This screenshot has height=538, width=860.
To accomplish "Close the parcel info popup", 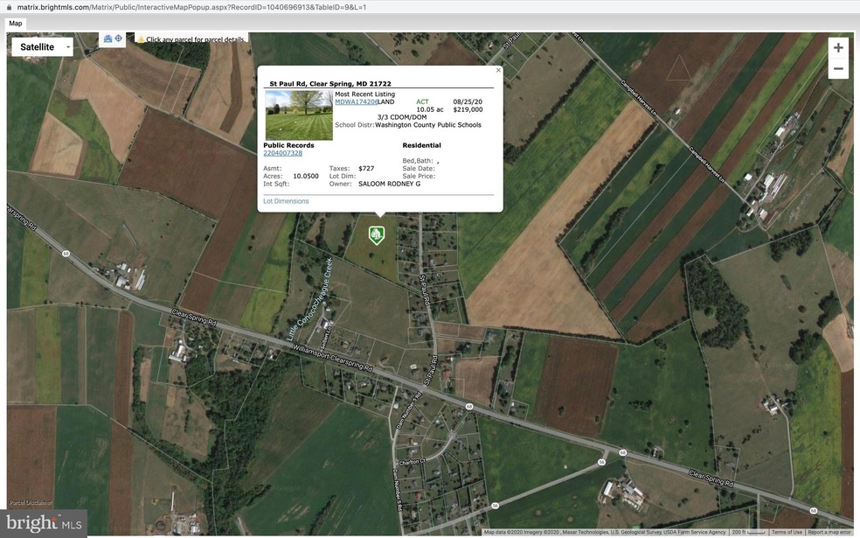I will pos(498,70).
